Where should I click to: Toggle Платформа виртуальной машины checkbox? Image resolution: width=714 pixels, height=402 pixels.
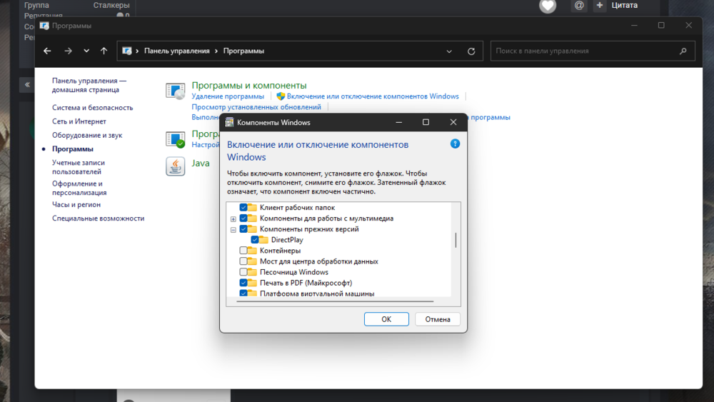point(243,293)
